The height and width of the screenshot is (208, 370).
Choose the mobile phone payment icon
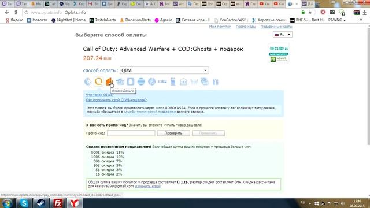pos(173,81)
